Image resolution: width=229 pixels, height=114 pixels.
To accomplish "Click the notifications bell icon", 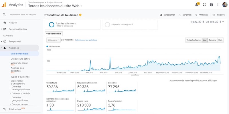I will click(197, 5).
